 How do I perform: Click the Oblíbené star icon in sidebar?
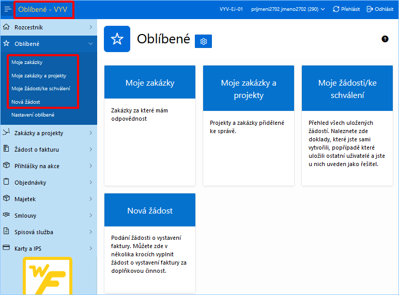(6, 43)
